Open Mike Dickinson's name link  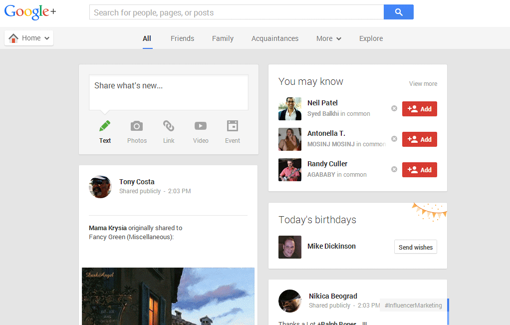331,246
